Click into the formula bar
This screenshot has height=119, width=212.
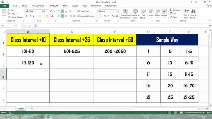(x=124, y=26)
